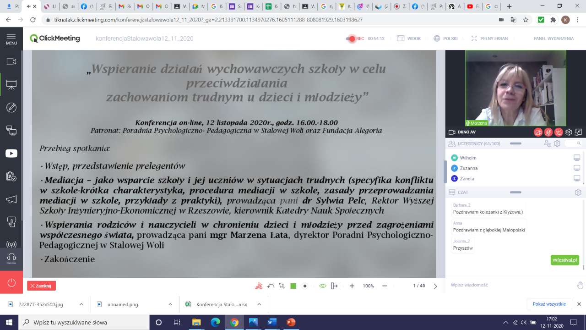Toggle the green eye visibility icon

pyautogui.click(x=322, y=286)
